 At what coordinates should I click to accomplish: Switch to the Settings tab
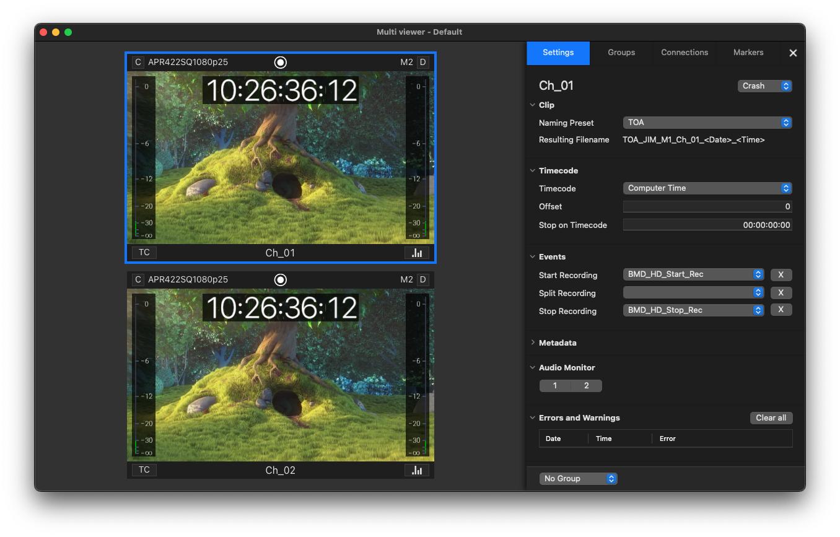click(x=558, y=53)
